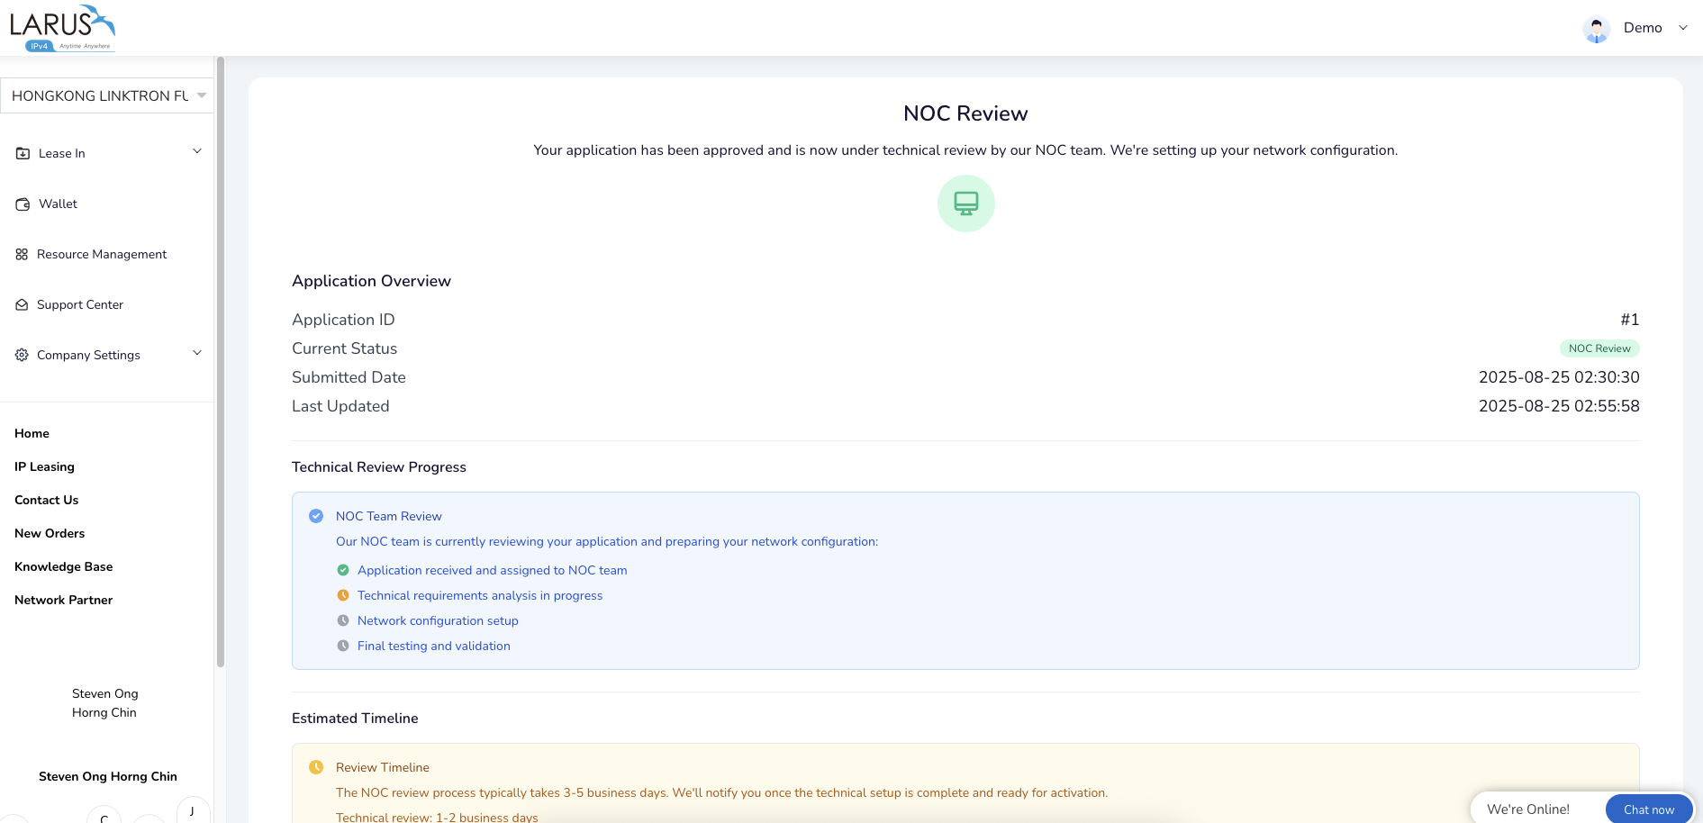Click 'Technical requirements analysis in progress' text
Image resolution: width=1703 pixels, height=823 pixels.
(x=480, y=595)
